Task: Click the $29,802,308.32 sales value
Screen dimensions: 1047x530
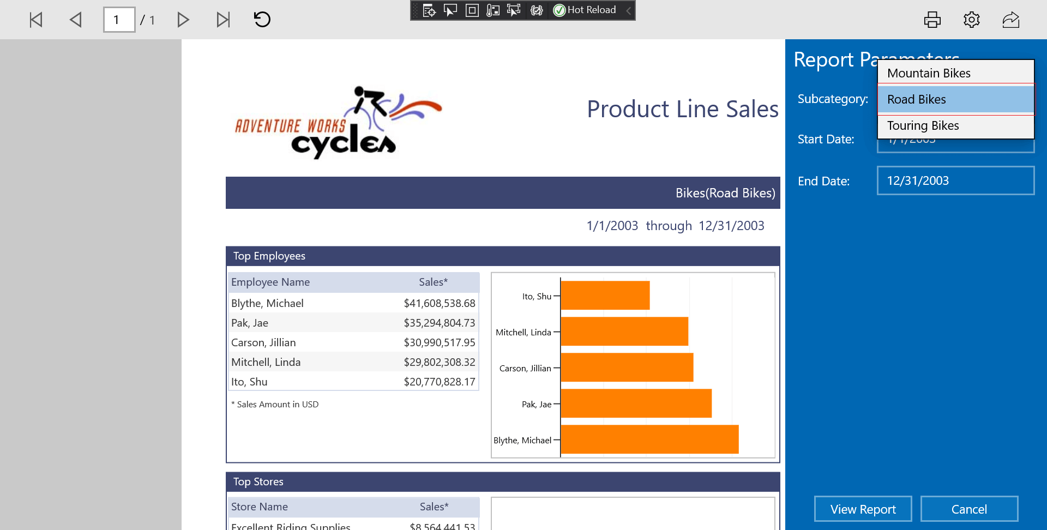Action: click(440, 362)
